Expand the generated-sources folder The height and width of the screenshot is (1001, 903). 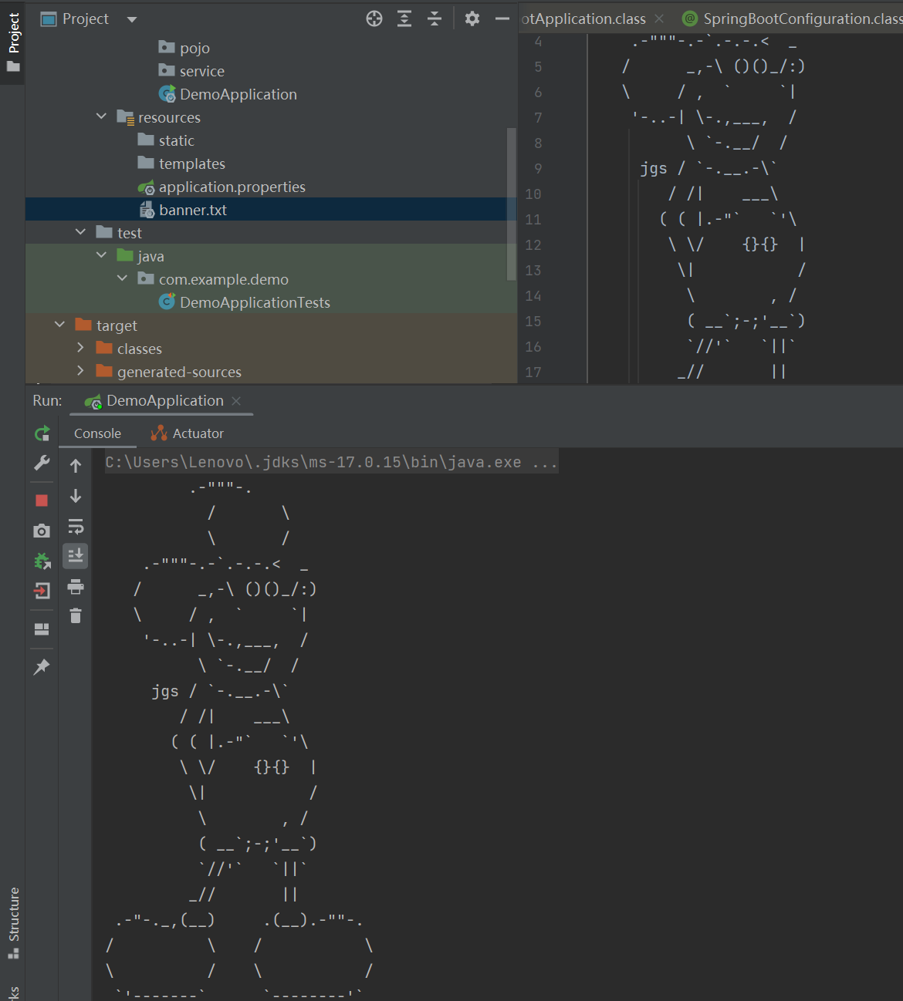[81, 371]
